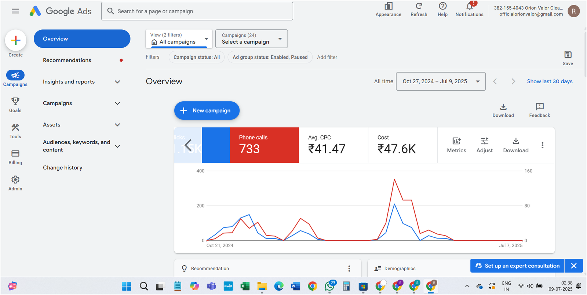Open the Appearance settings
This screenshot has height=295, width=587.
[x=388, y=10]
